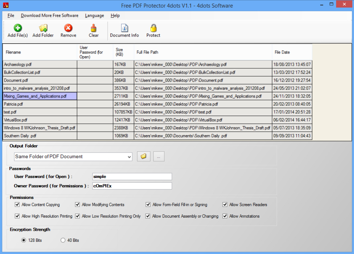The image size is (354, 254).
Task: Click User Password (for Open) column header
Action: click(95, 52)
